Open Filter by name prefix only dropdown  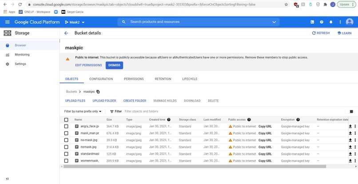coord(83,111)
